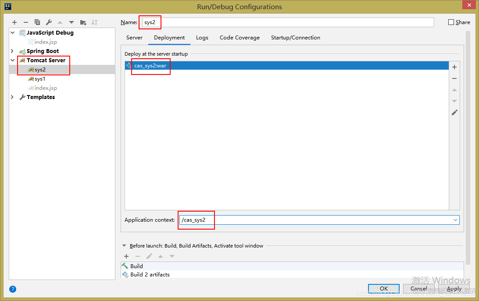This screenshot has width=479, height=301.
Task: Click the IntelliJ icon in title bar
Action: point(8,7)
